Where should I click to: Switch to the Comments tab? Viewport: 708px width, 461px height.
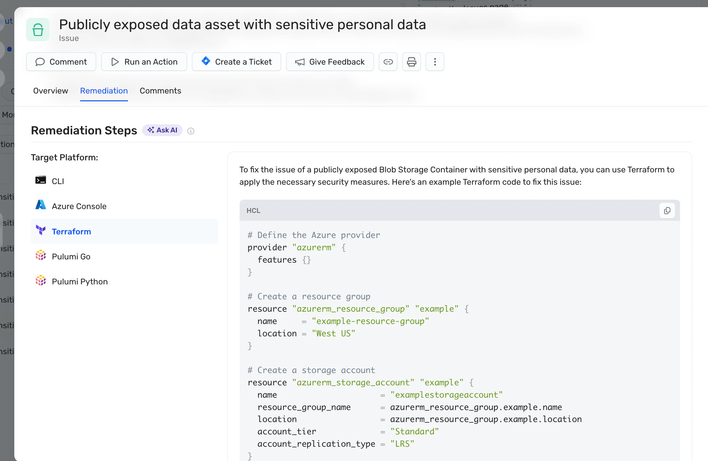pos(161,91)
